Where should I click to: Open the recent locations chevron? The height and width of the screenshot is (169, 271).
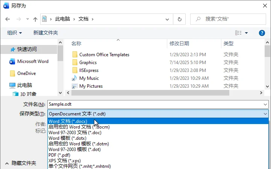(27, 19)
